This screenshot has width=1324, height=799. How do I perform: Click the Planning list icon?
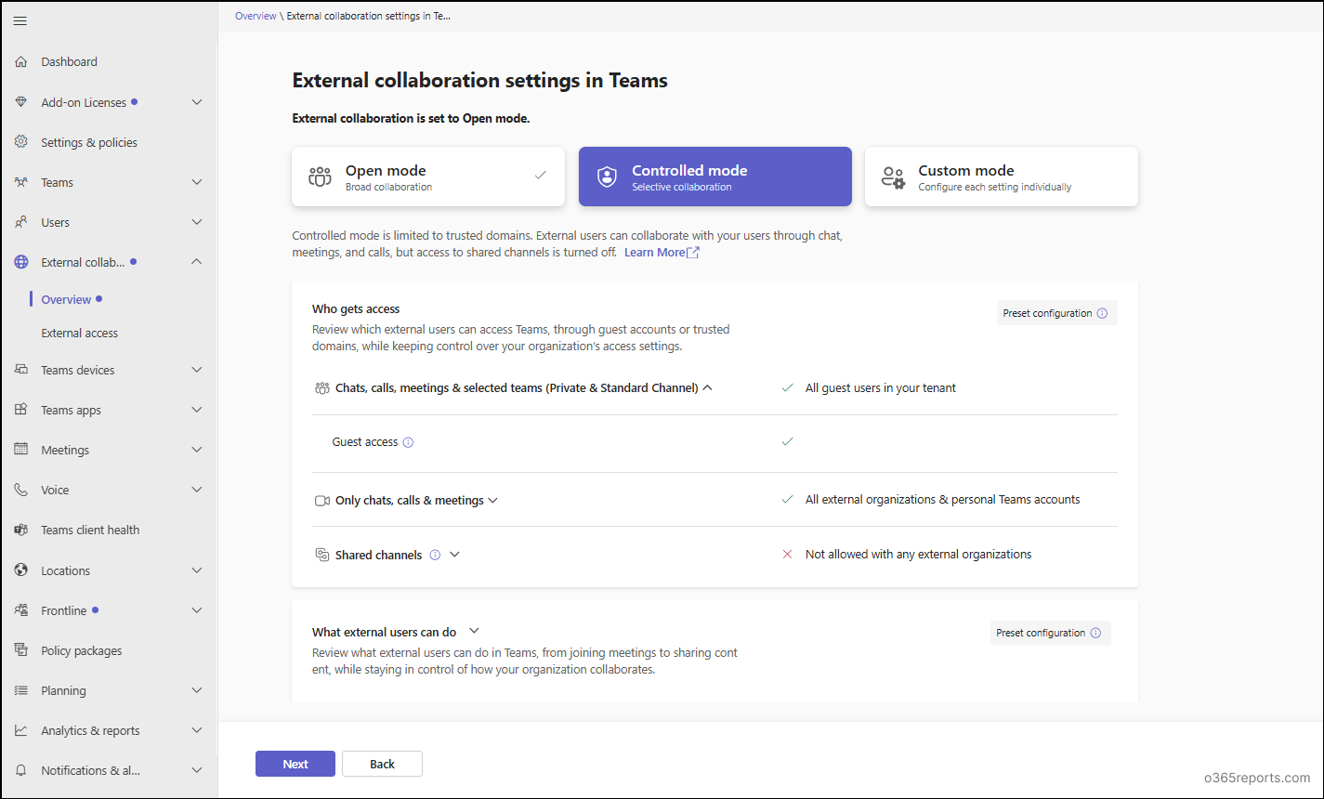click(x=21, y=690)
